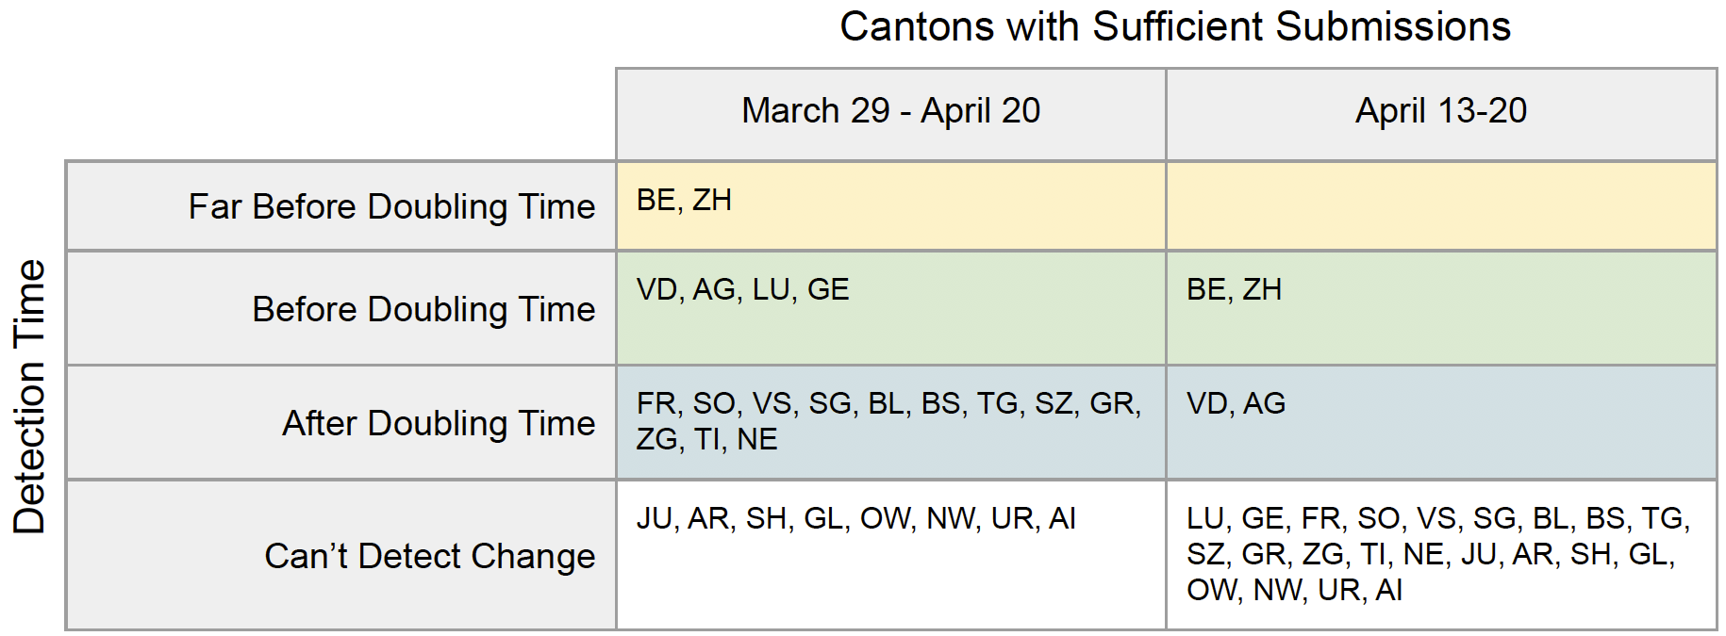
Task: Click the 'Before Doubling Time' row header
Action: tap(423, 309)
